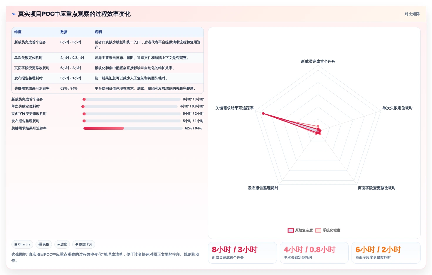
Task: Click description starting 平台协同价值
Action: point(146,88)
